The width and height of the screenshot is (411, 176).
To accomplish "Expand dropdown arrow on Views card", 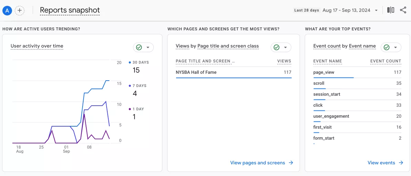I will click(x=285, y=47).
